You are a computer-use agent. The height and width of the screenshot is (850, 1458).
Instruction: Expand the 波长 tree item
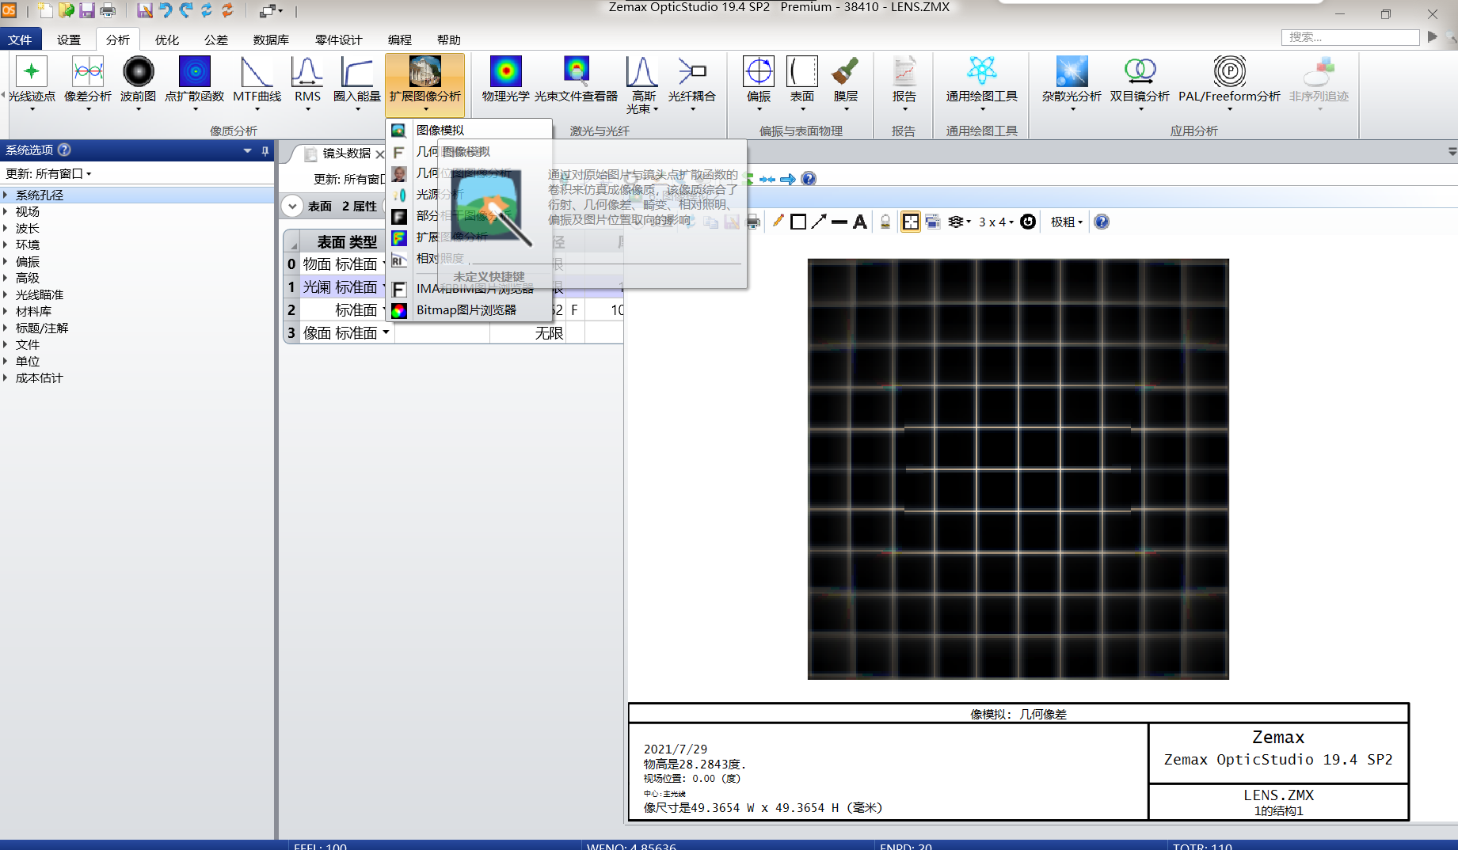click(6, 228)
